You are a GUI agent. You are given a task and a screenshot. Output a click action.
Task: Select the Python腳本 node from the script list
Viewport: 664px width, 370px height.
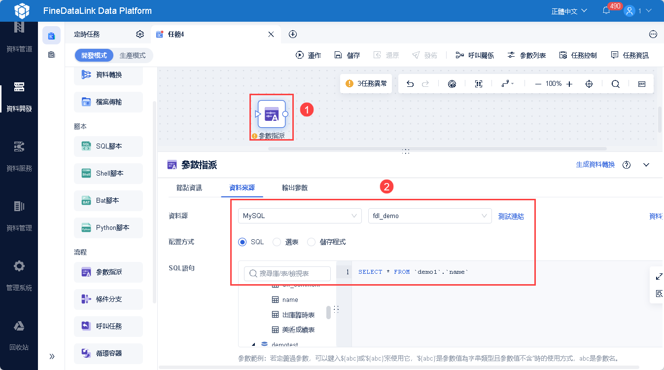click(108, 227)
